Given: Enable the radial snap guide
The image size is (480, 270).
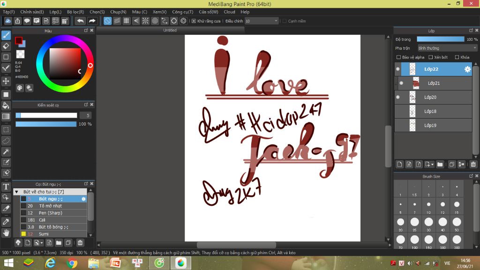Looking at the screenshot, I should [145, 21].
